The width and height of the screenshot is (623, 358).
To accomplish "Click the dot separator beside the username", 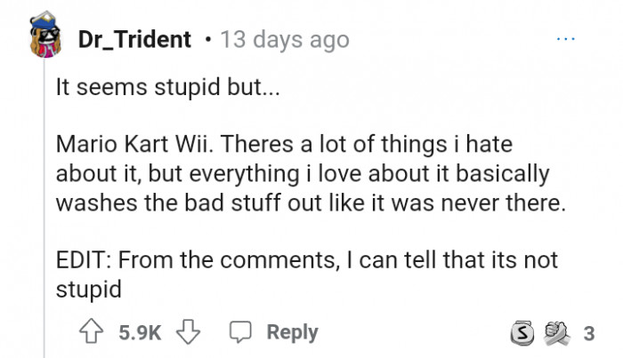I will [x=207, y=40].
